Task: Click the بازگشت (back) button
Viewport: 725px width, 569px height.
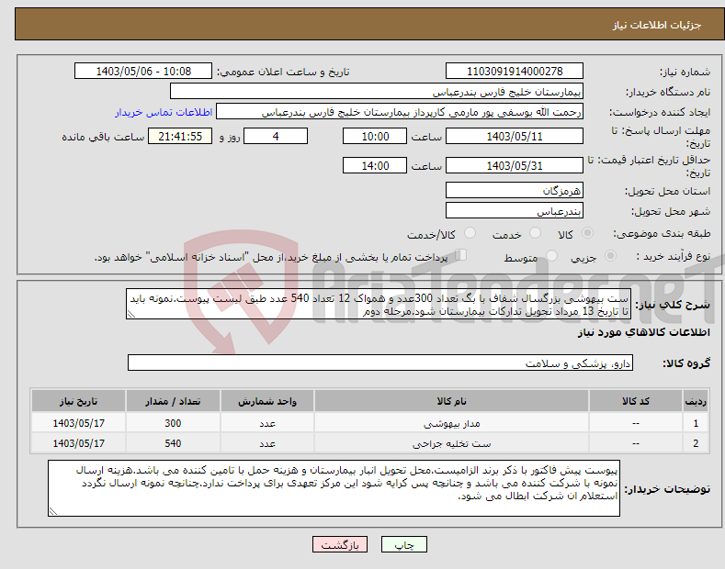Action: (340, 544)
